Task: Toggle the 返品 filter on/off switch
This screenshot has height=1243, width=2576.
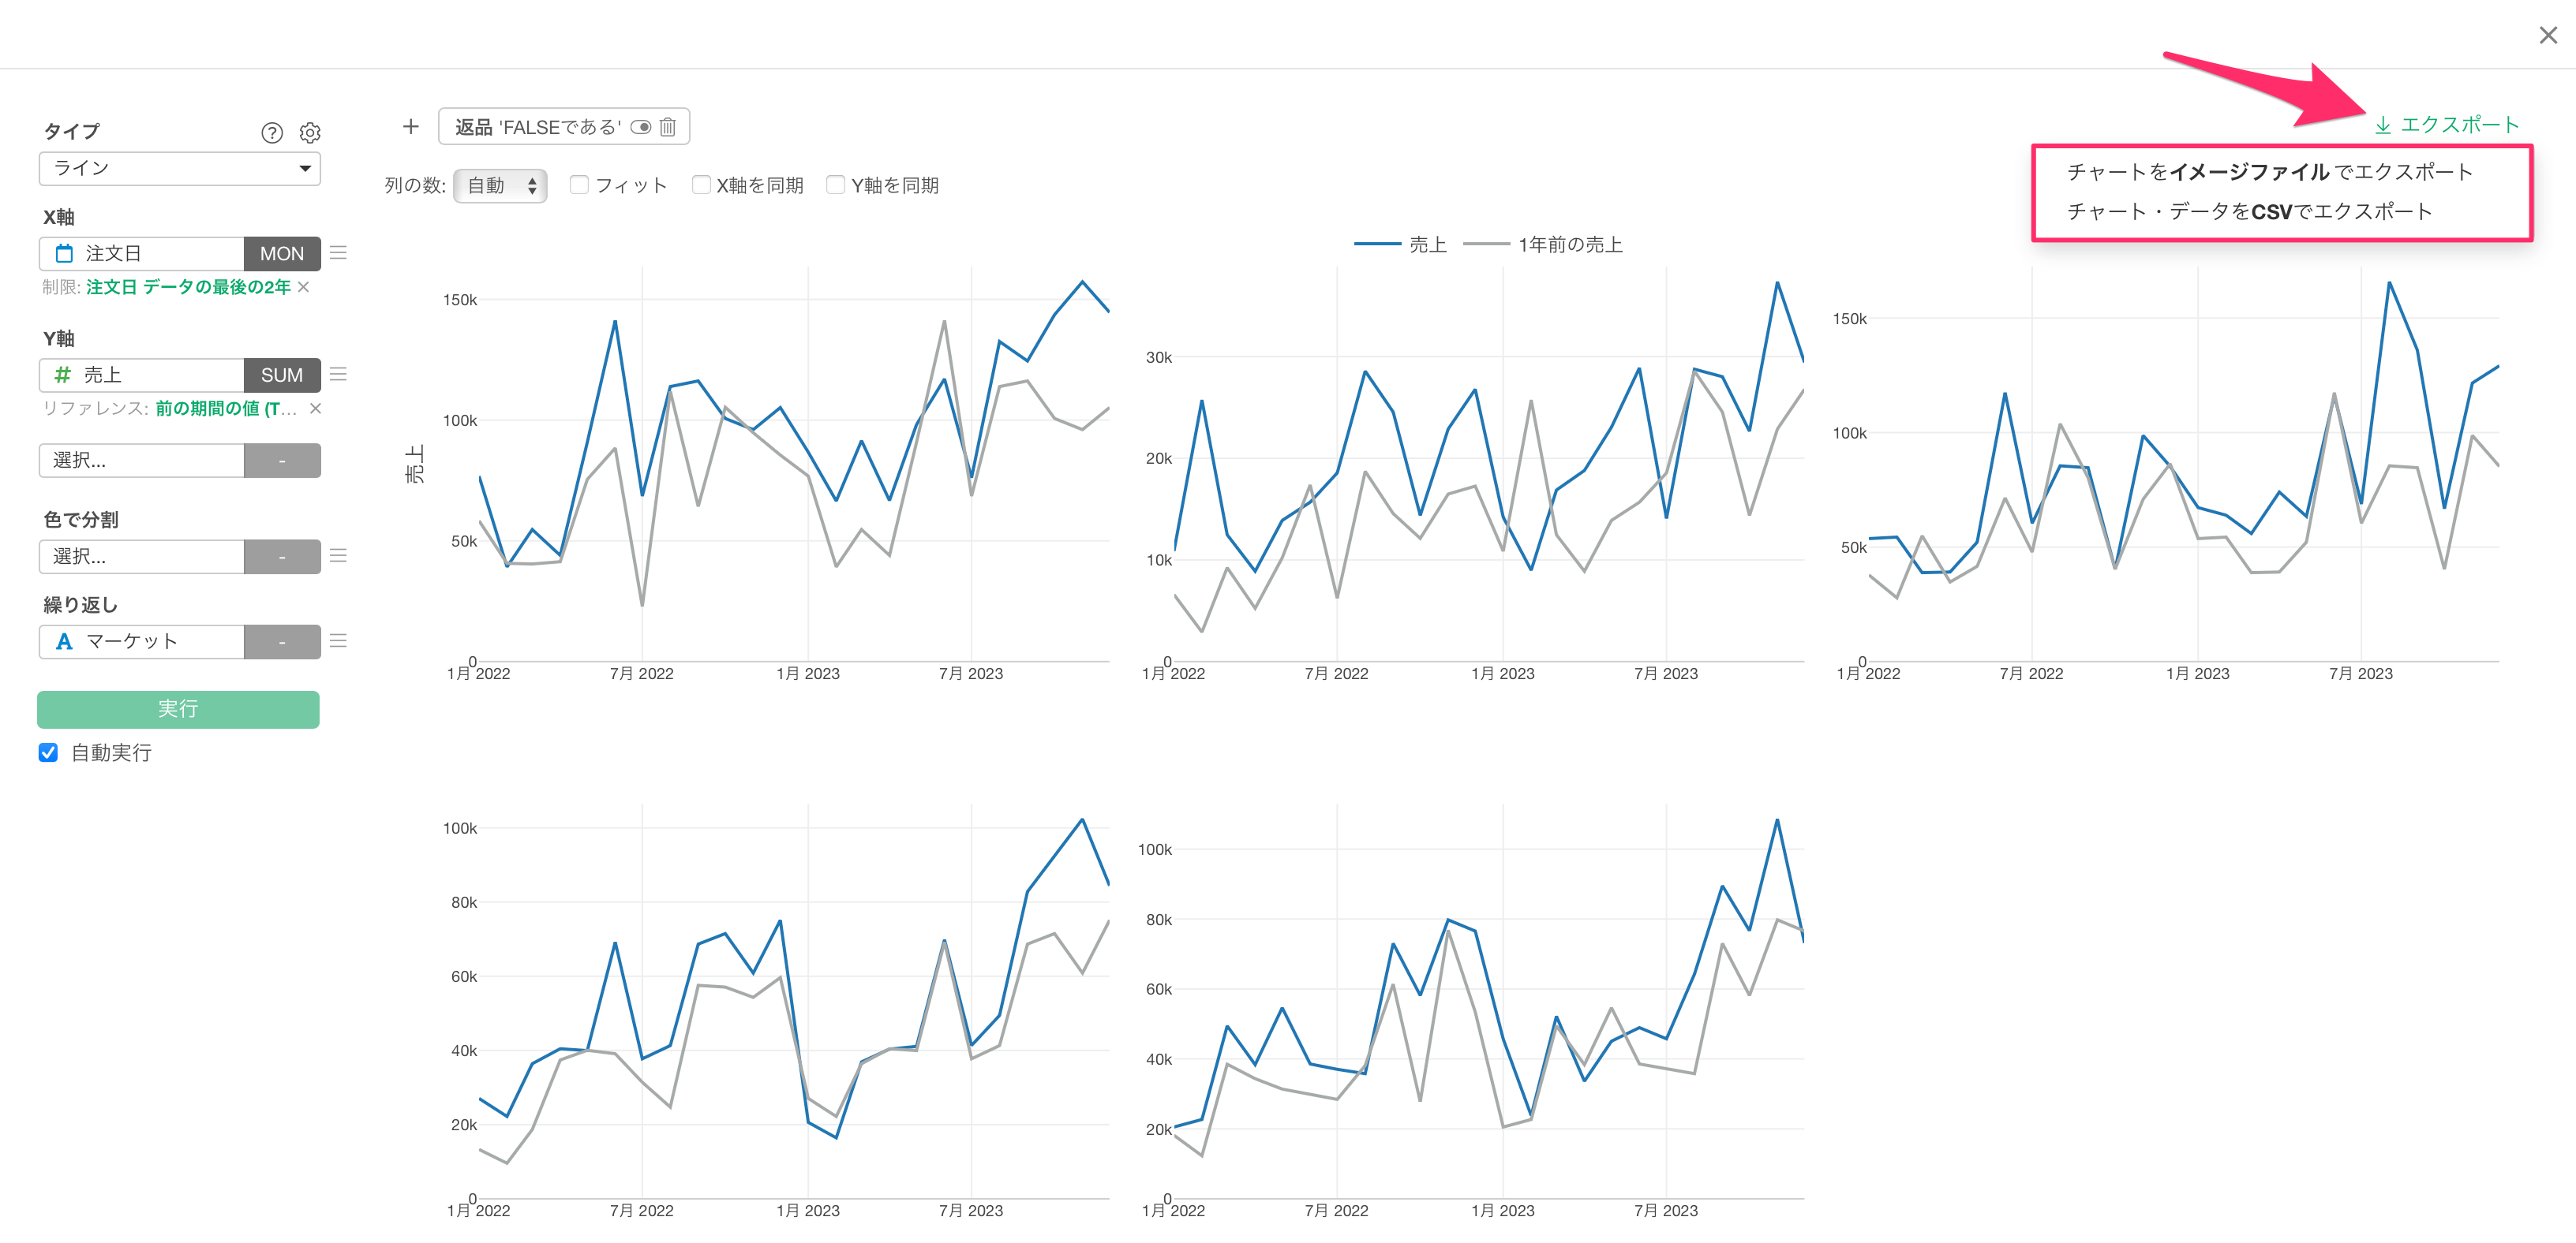Action: coord(641,127)
